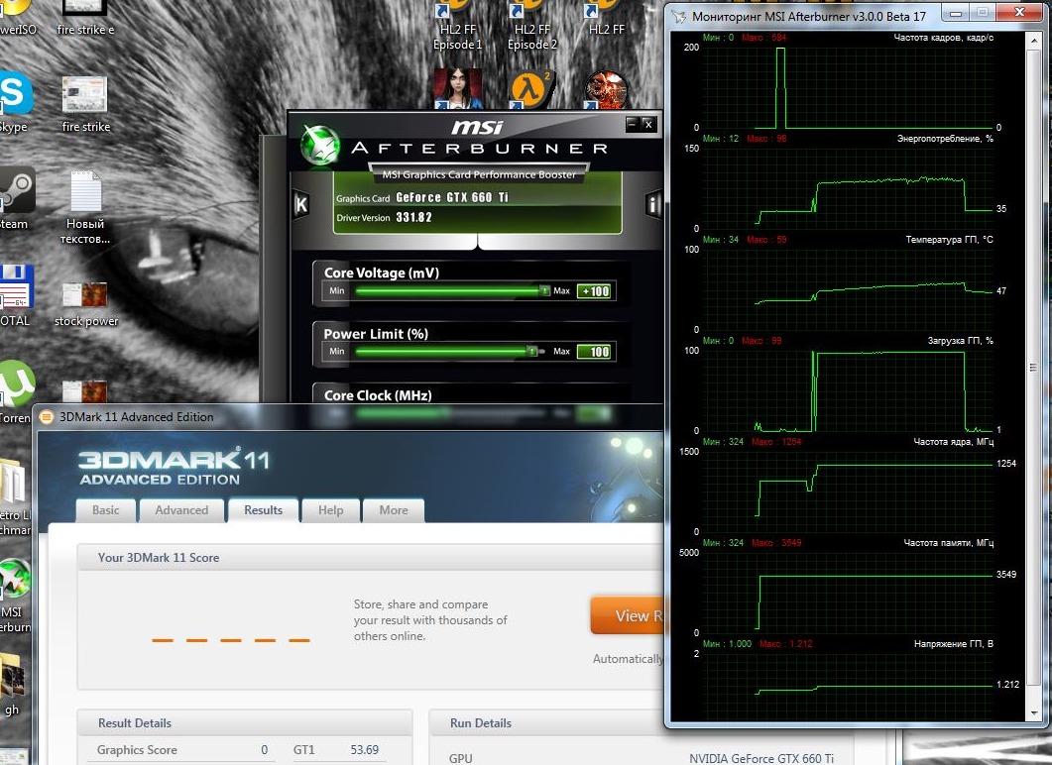Switch to the Advanced tab in 3DMark

point(181,510)
